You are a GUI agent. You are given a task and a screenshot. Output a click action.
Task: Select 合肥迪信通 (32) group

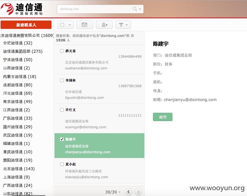(18, 43)
